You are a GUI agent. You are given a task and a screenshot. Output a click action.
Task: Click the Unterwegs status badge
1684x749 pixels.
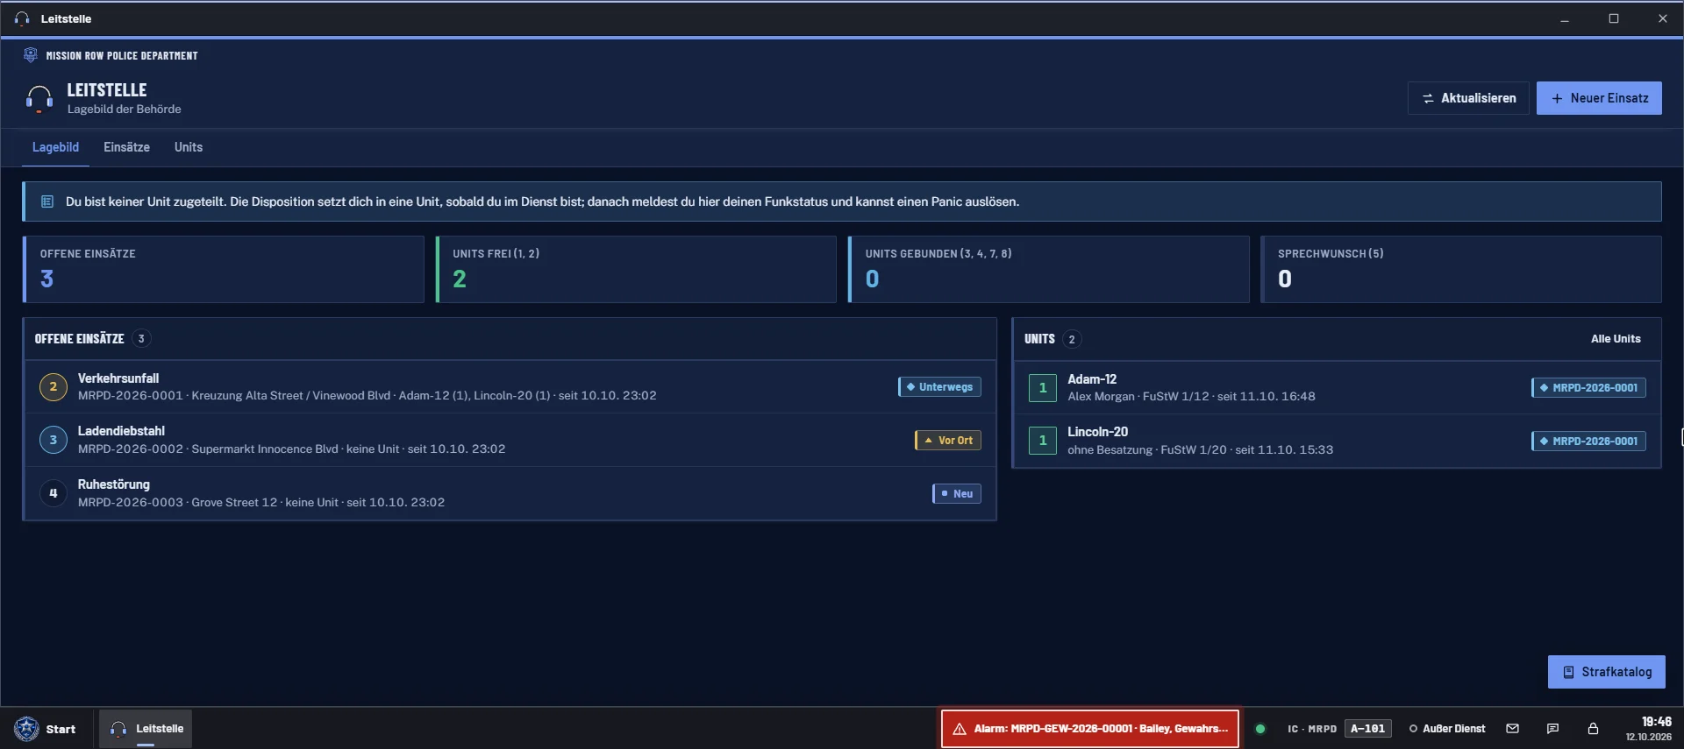point(939,387)
